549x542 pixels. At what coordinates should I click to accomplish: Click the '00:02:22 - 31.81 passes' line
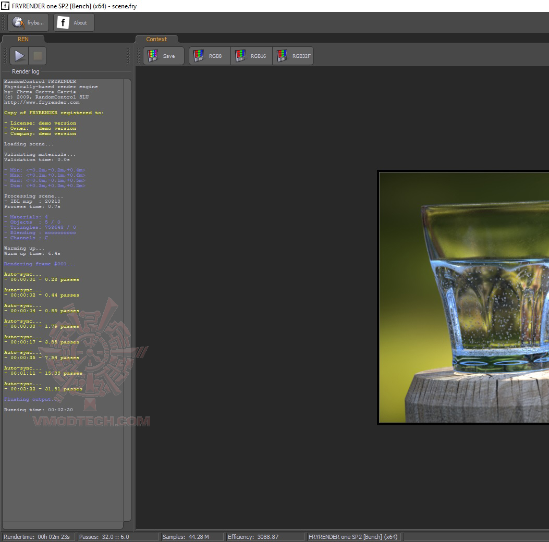point(43,389)
